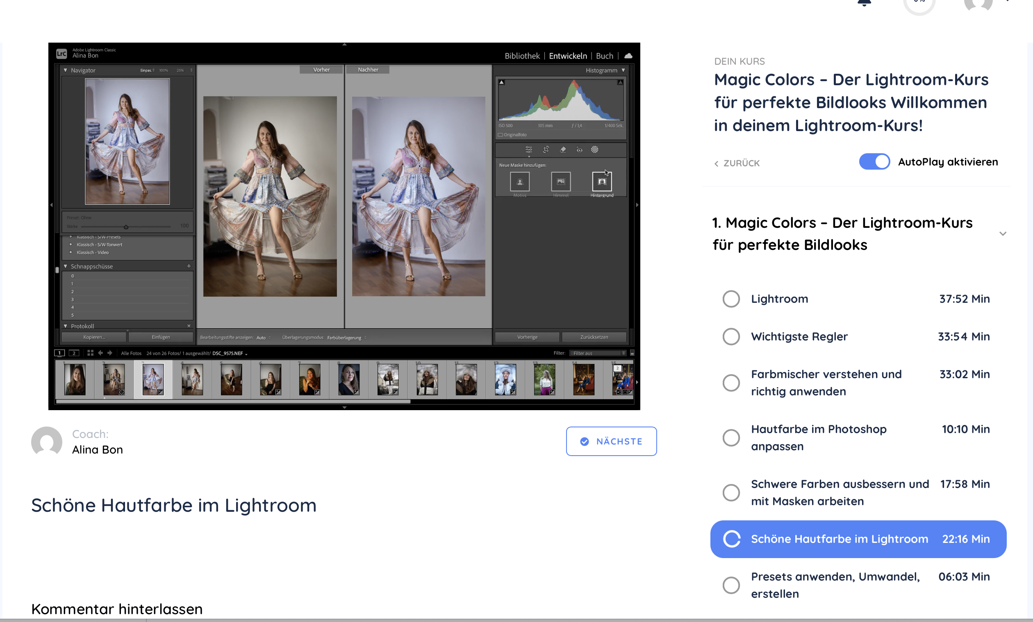Switch to the Bibliothek module
The height and width of the screenshot is (622, 1033).
(521, 56)
